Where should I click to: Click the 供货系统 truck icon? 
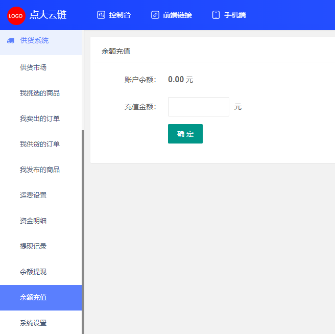[x=11, y=41]
